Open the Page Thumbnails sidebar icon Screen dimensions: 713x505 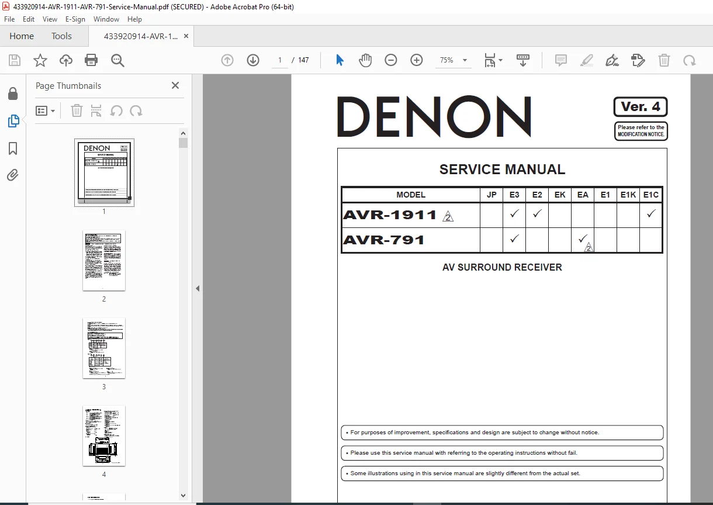pos(13,121)
